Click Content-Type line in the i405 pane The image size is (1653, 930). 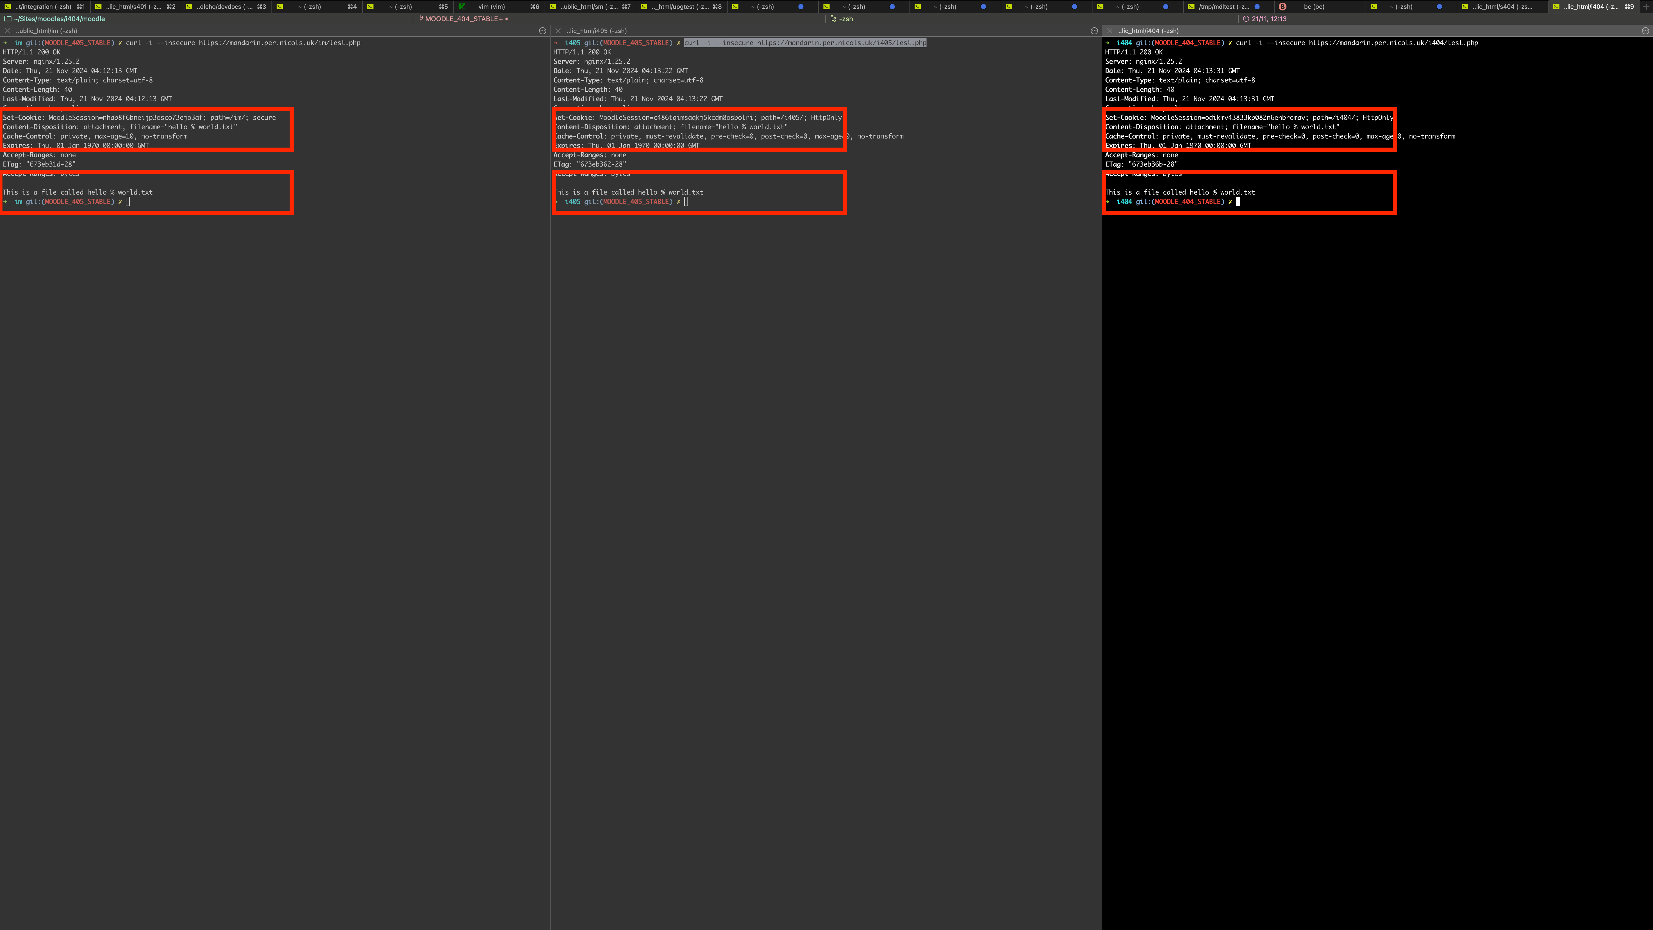[x=628, y=80]
